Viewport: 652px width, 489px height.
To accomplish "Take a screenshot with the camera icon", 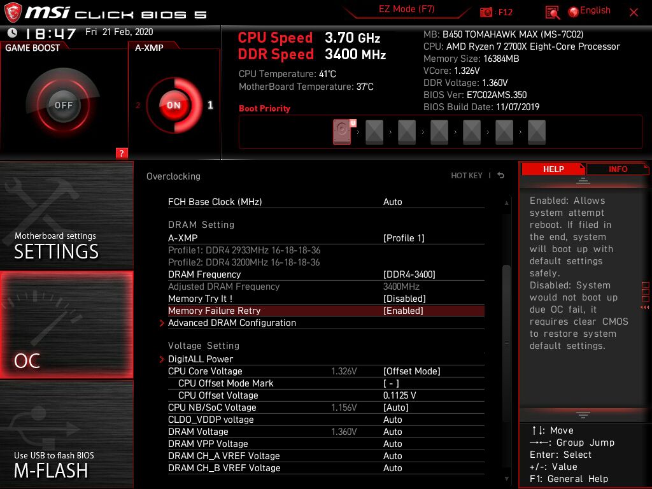I will [486, 13].
